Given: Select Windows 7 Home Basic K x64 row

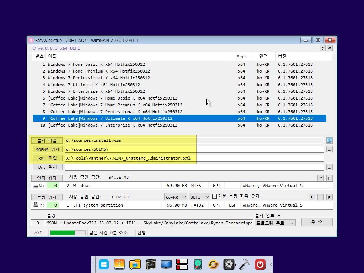Looking at the screenshot, I should (180, 64).
